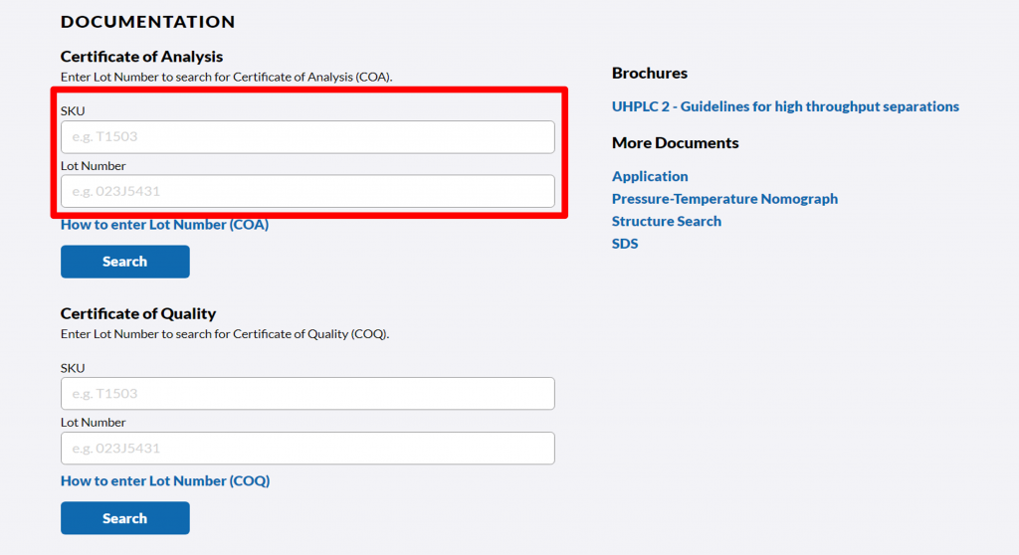Image resolution: width=1019 pixels, height=555 pixels.
Task: Click the SKU field under Certificate of Quality
Action: [307, 394]
